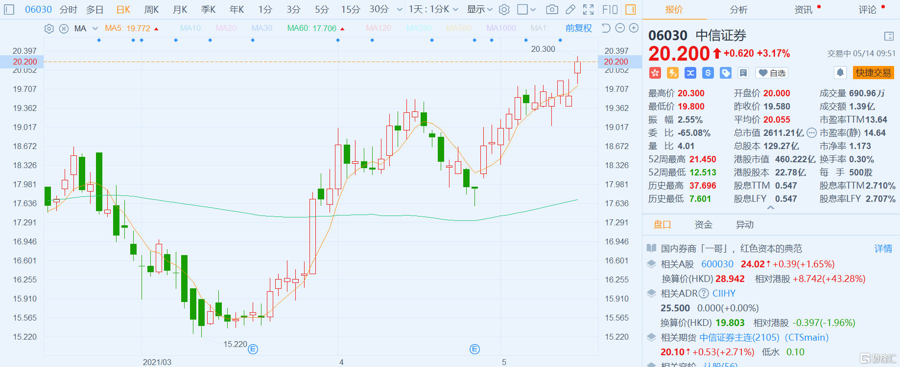Select the 年K yearly chart

coord(237,9)
